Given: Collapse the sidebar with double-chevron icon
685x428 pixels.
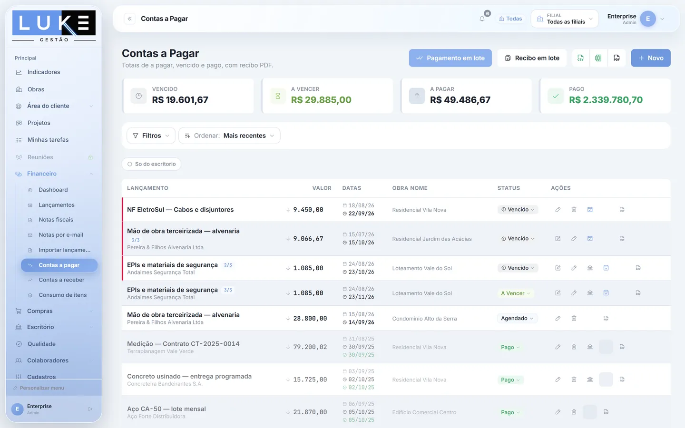Looking at the screenshot, I should (129, 19).
